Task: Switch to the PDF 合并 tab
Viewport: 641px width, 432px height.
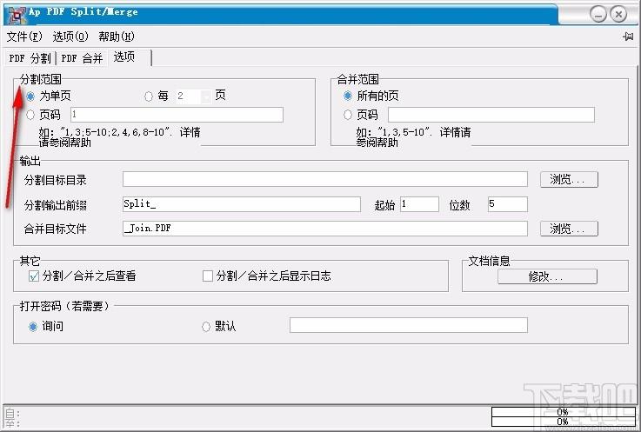Action: [x=82, y=58]
